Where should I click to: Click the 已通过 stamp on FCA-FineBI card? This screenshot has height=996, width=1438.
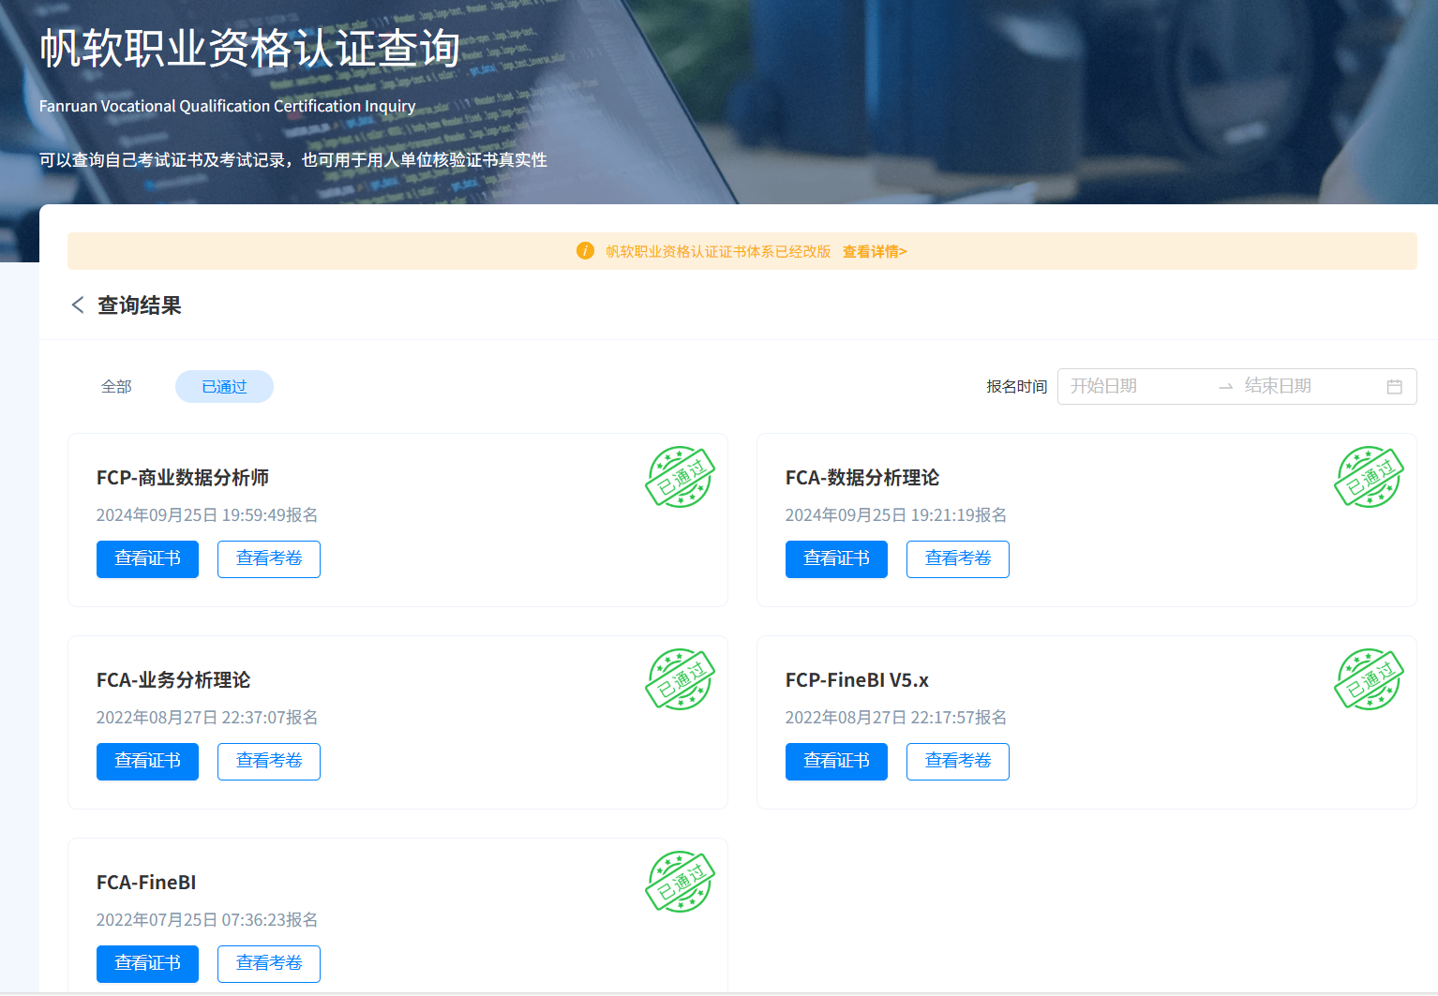coord(681,882)
